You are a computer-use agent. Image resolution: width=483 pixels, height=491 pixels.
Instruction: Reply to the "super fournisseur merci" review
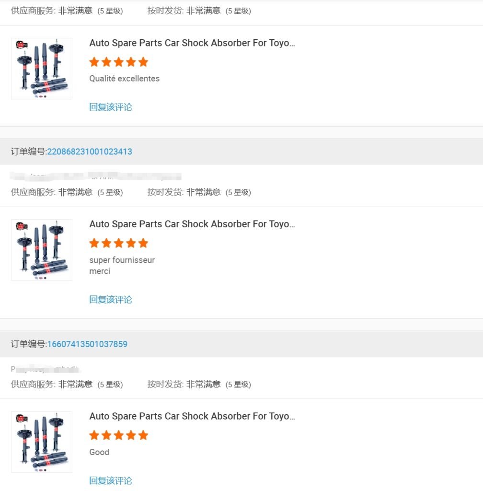[111, 300]
